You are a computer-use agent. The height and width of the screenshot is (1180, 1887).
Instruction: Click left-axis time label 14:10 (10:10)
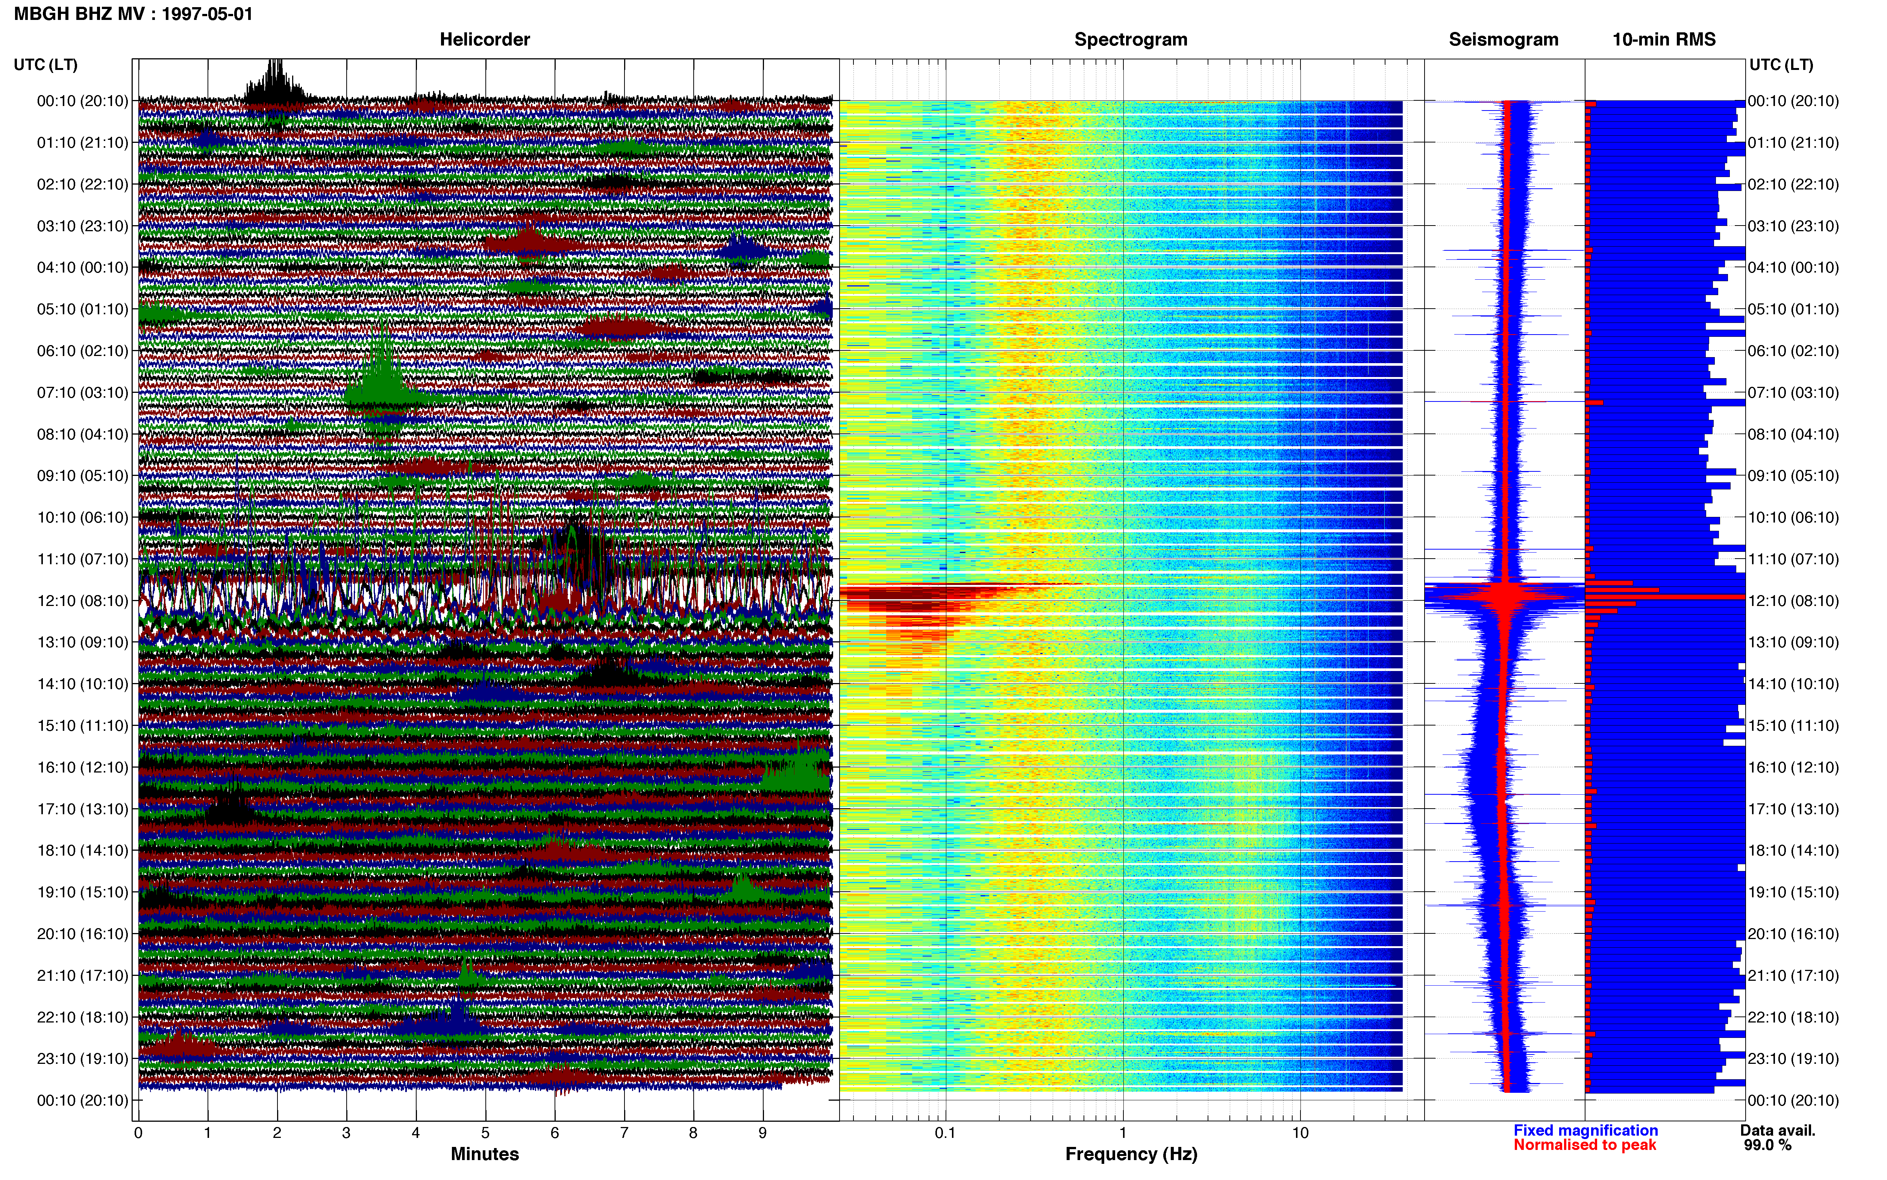83,685
